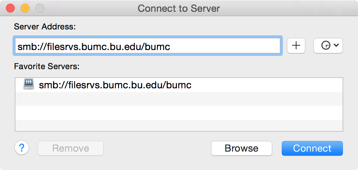Click the Server Address label
This screenshot has width=358, height=170.
(45, 27)
